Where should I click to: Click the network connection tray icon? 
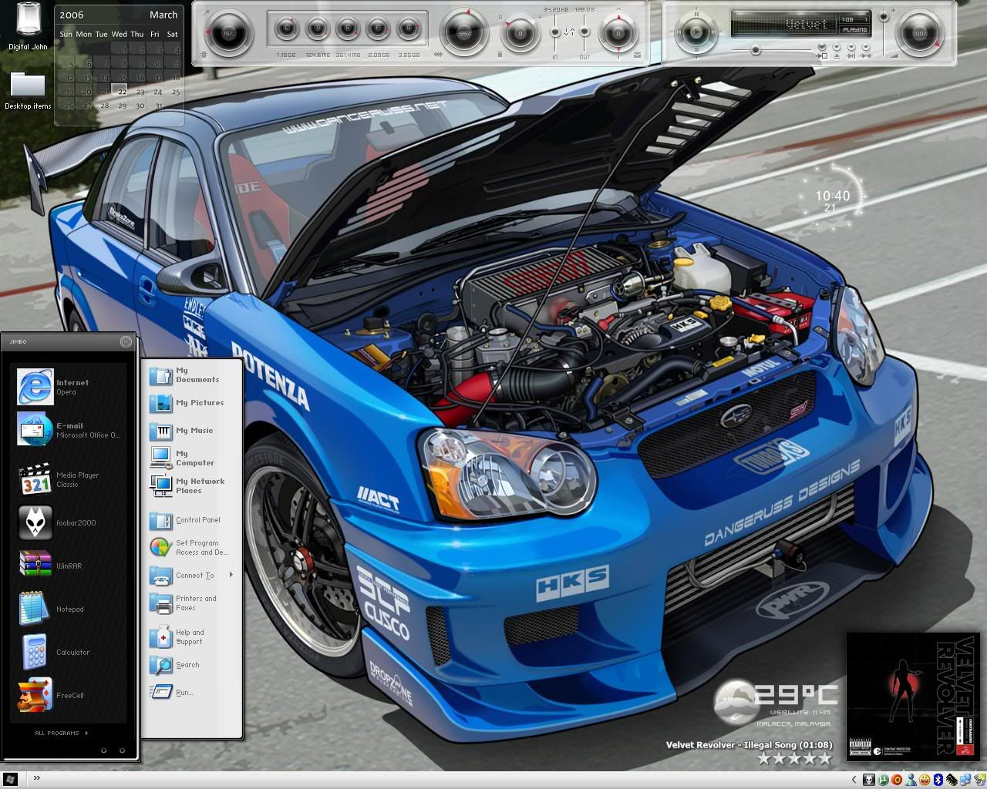pos(966,780)
